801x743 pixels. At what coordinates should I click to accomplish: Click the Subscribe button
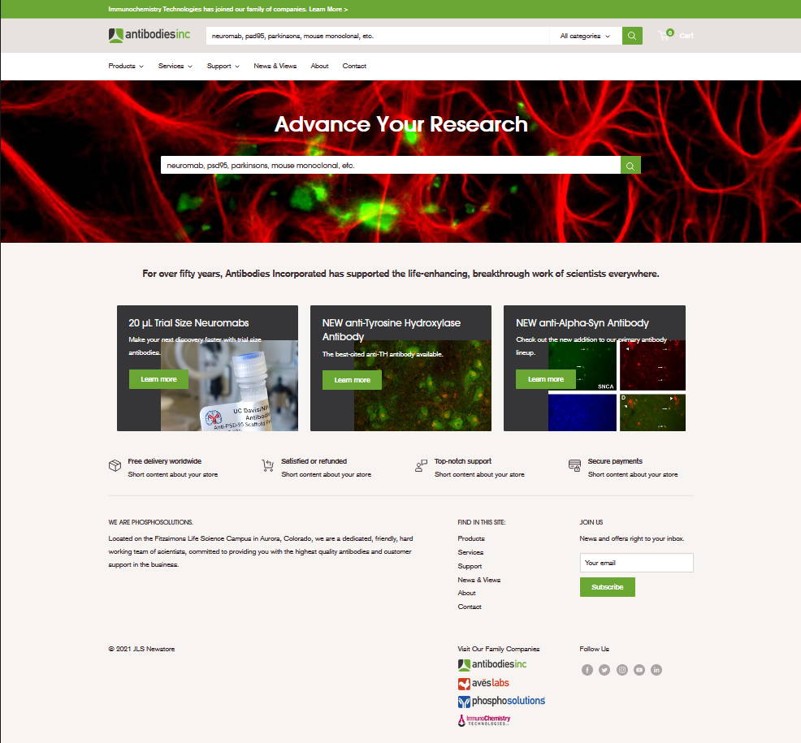[x=608, y=587]
